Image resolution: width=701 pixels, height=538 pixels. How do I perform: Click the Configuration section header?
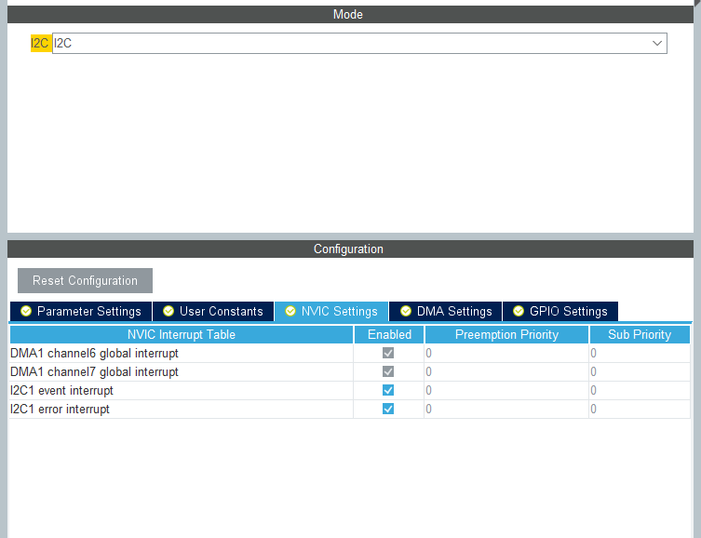pyautogui.click(x=350, y=249)
